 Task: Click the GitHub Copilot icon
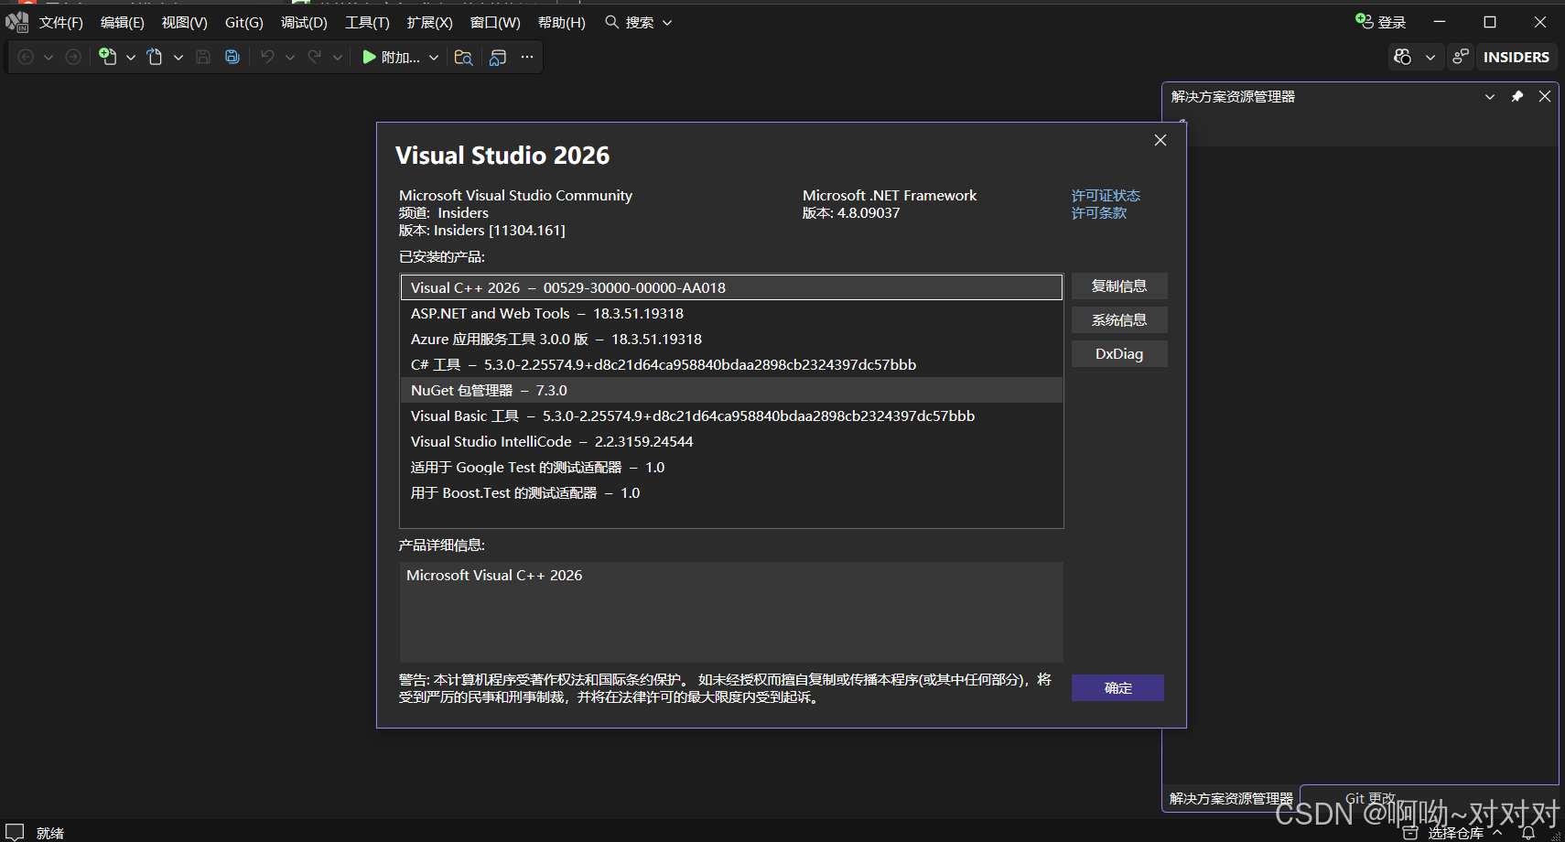pos(1402,57)
